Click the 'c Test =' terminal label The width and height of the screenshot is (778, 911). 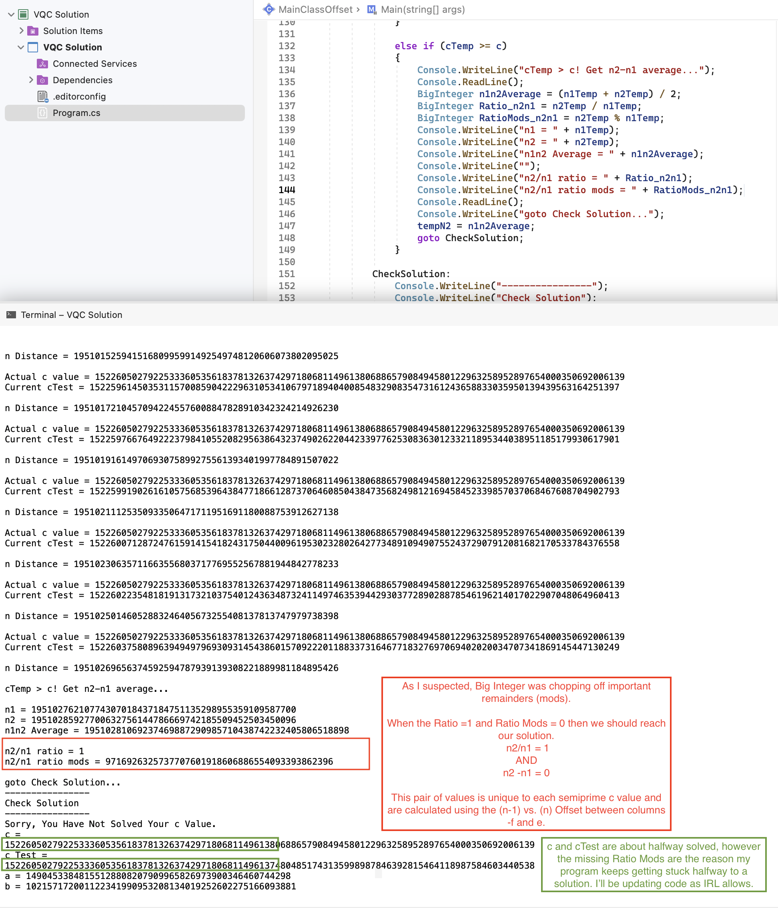pyautogui.click(x=26, y=855)
